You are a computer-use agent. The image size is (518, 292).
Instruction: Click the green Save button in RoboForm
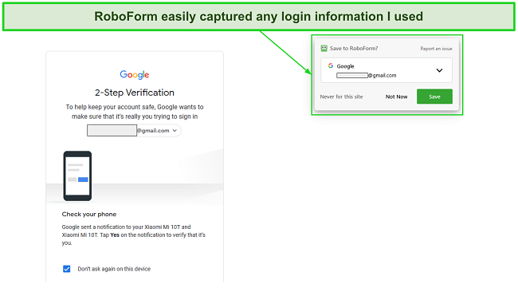click(x=434, y=97)
